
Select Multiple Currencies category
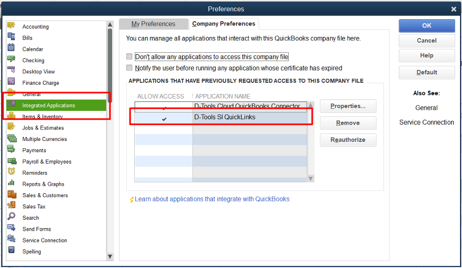point(56,139)
